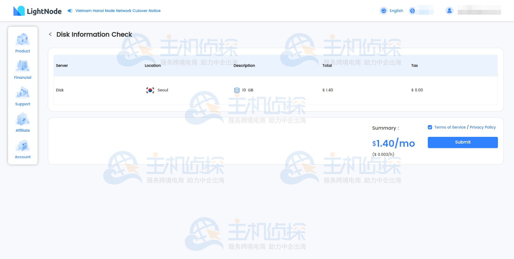Click the globe language icon
The image size is (514, 259).
pos(384,11)
